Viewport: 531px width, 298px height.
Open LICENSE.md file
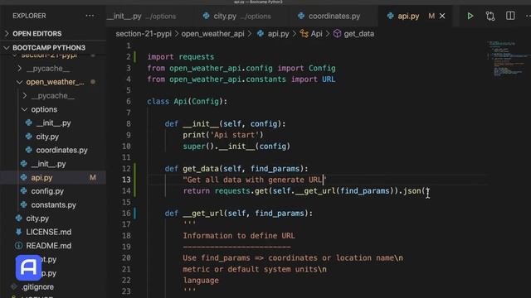point(48,232)
